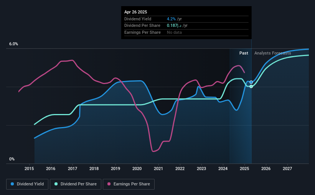Image resolution: width=315 pixels, height=195 pixels.
Task: Toggle the Dividend Yield legend button
Action: tap(27, 184)
